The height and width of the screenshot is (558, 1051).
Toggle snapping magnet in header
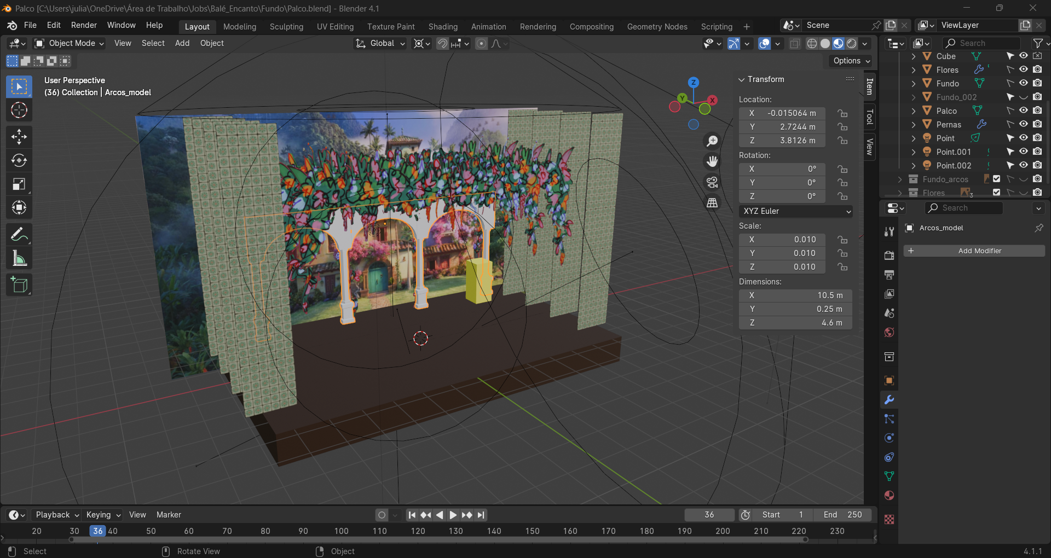[x=442, y=43]
